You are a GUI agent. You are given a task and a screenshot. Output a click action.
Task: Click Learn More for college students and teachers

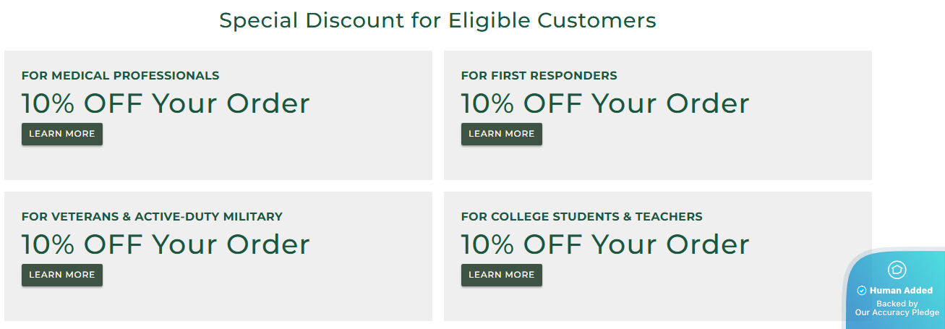coord(502,275)
